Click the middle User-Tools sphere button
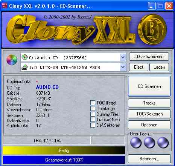 pyautogui.click(x=149, y=143)
